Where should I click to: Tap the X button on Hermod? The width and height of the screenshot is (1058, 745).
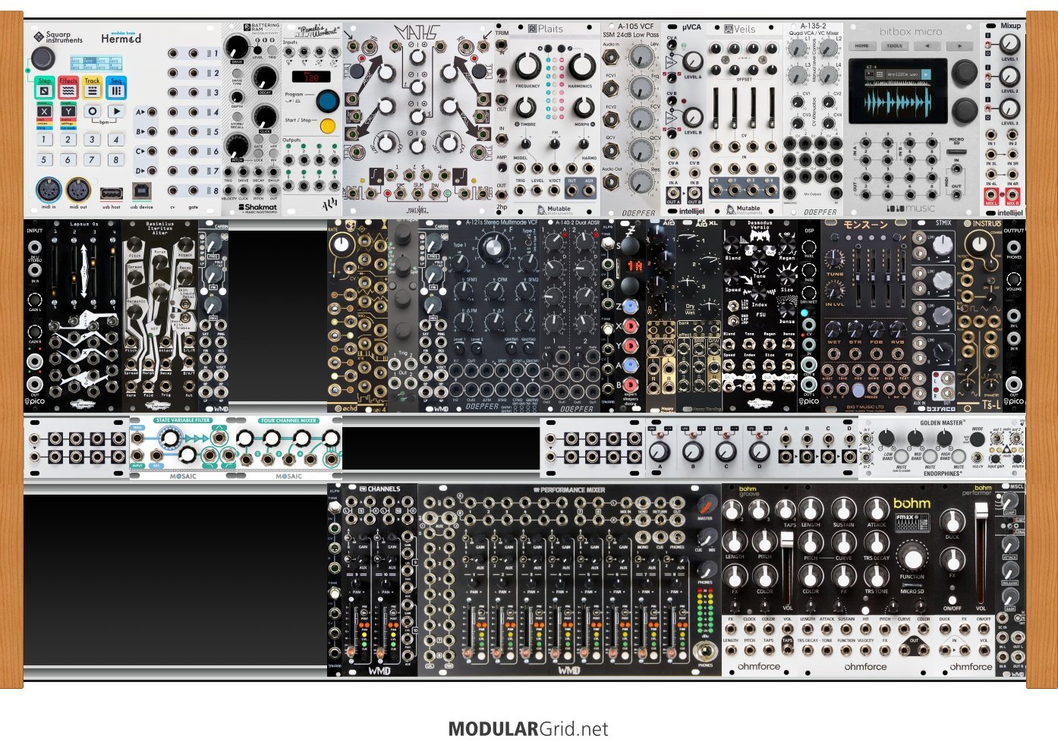coord(44,112)
